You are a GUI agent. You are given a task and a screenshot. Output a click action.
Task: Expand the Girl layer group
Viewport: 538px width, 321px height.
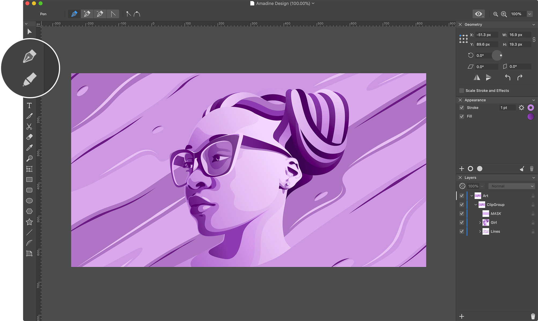pos(480,222)
